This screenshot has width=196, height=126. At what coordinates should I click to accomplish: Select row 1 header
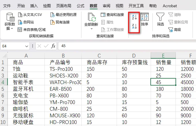pyautogui.click(x=3, y=62)
